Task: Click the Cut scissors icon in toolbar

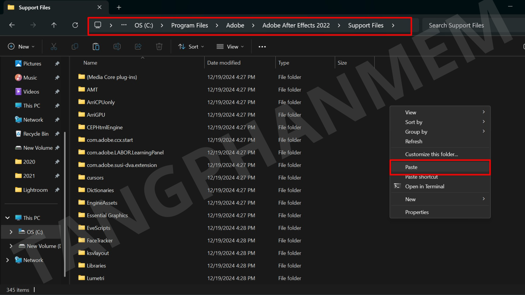Action: (54, 47)
